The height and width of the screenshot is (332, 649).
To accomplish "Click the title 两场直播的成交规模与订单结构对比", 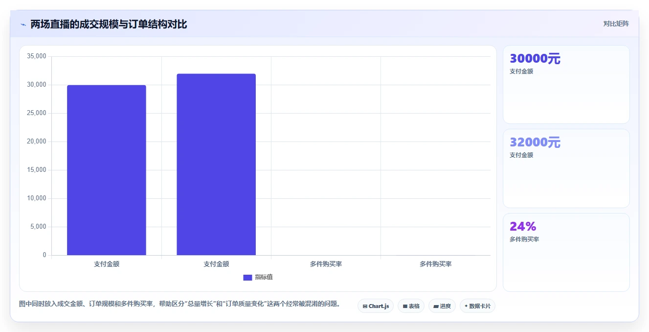I will (x=109, y=24).
